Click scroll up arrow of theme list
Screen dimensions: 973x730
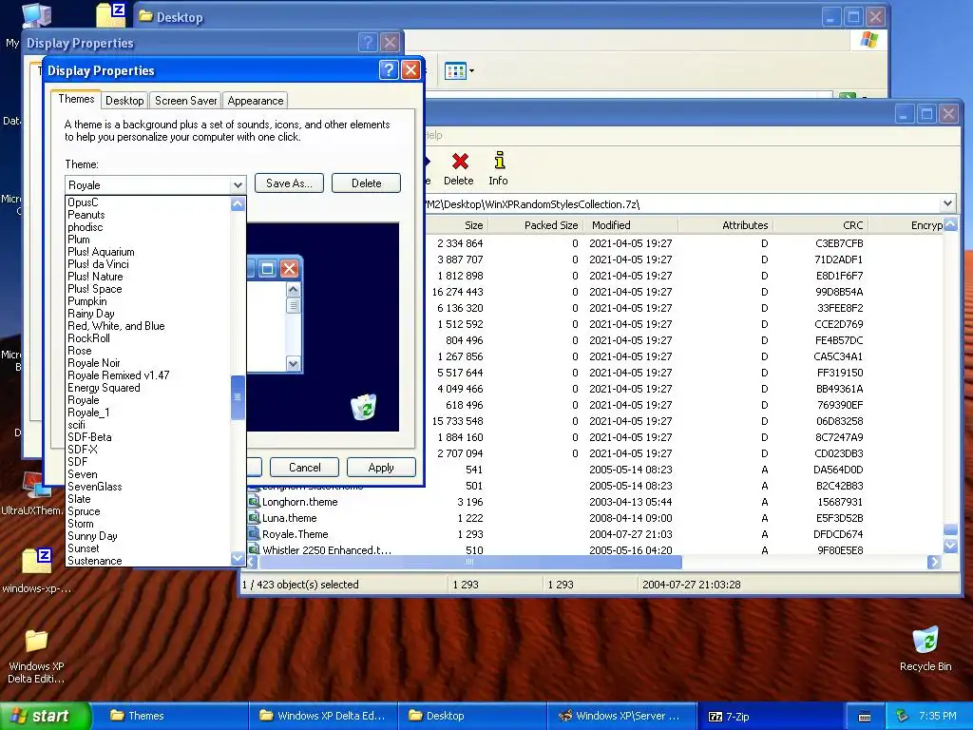[238, 203]
